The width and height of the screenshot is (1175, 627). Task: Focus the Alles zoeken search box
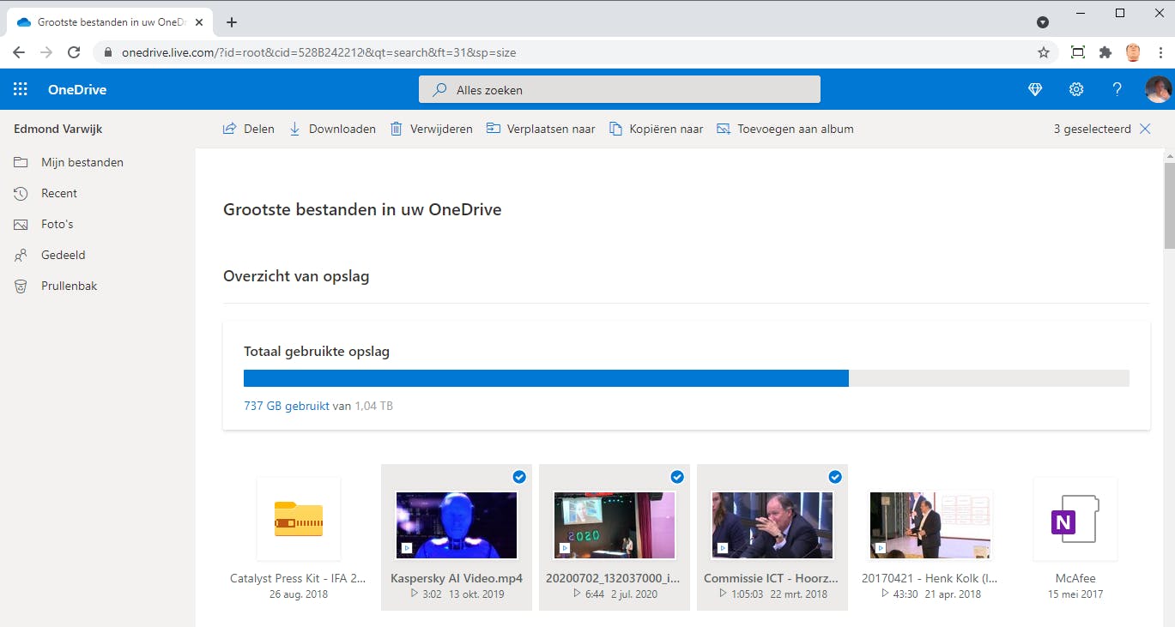[620, 89]
